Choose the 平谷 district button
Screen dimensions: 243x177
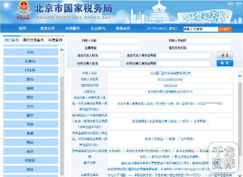(x=31, y=124)
